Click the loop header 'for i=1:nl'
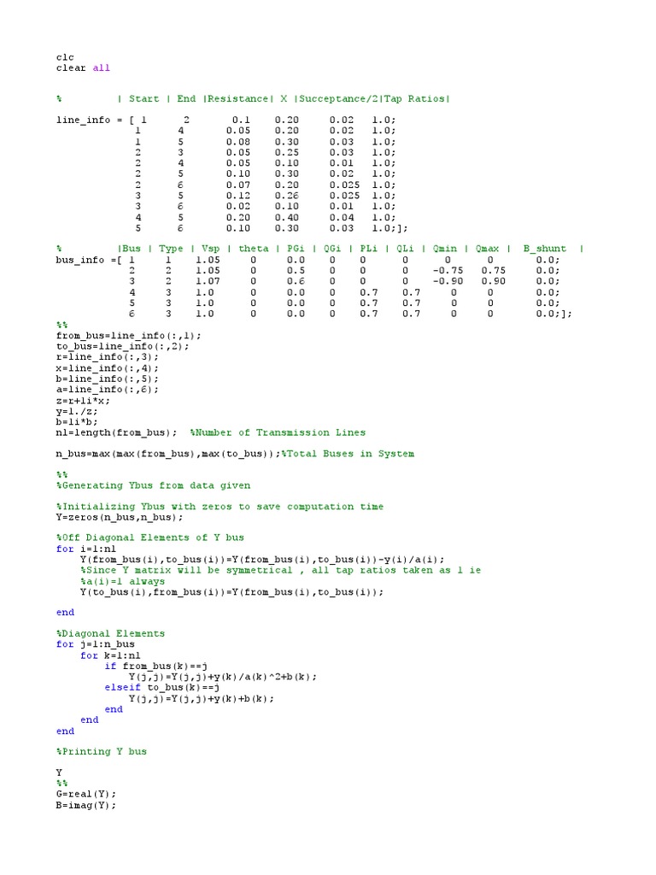The width and height of the screenshot is (656, 875). pos(86,549)
